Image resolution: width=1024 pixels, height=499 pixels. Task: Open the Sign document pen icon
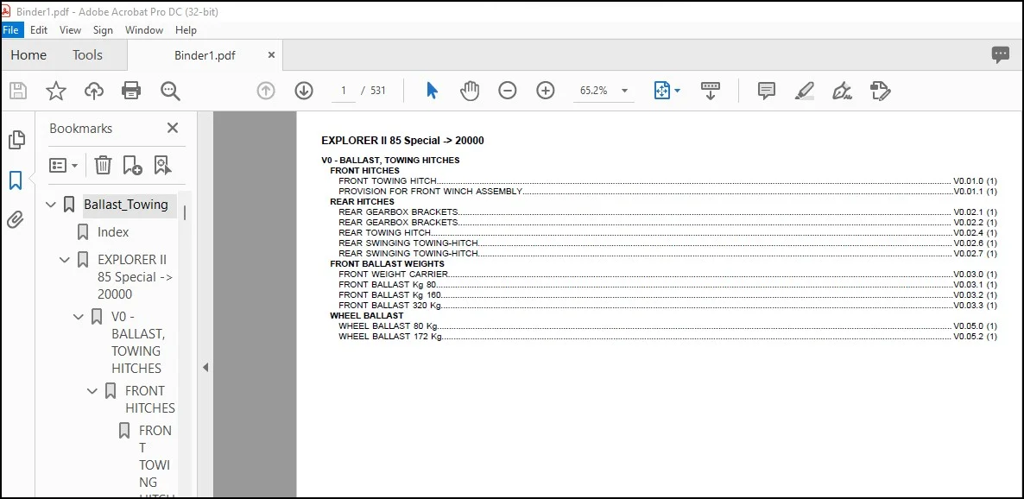click(843, 91)
